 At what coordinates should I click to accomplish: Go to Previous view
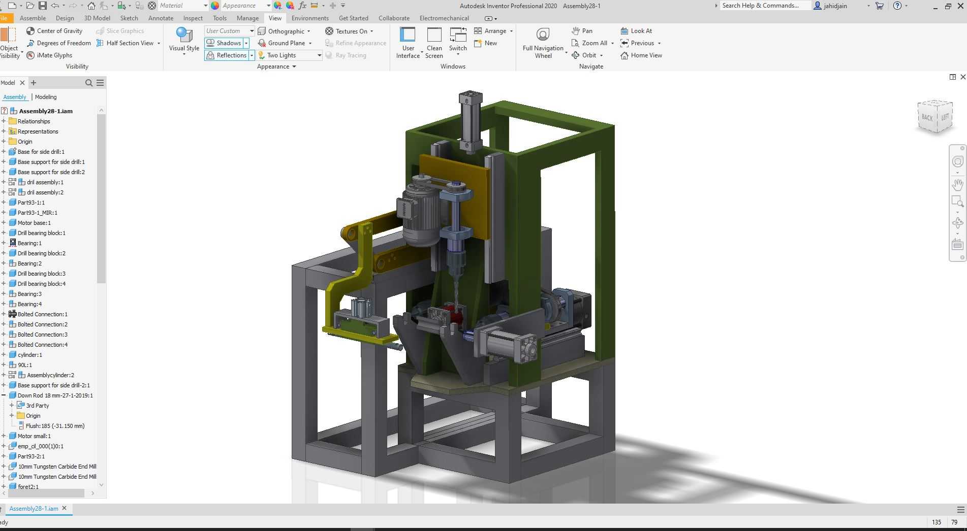(637, 43)
